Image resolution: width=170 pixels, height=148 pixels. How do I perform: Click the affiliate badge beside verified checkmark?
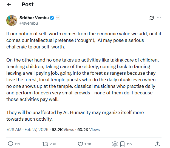58,18
